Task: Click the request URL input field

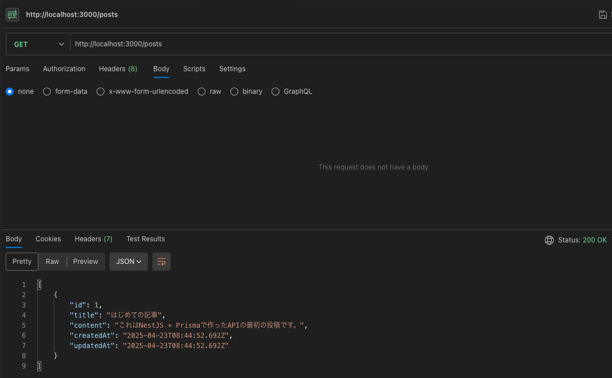Action: [x=341, y=44]
